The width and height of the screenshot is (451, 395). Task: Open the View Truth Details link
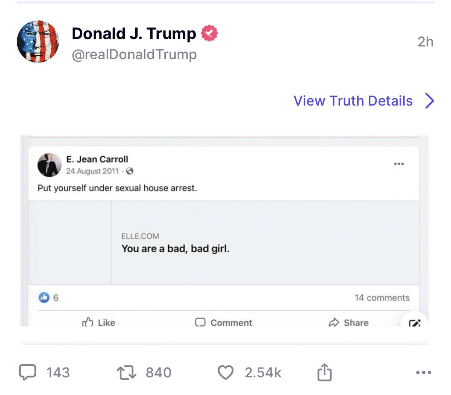click(x=353, y=101)
